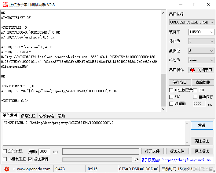The width and height of the screenshot is (216, 173).
Task: Click the 发送文件 send file button
Action: click(x=177, y=151)
